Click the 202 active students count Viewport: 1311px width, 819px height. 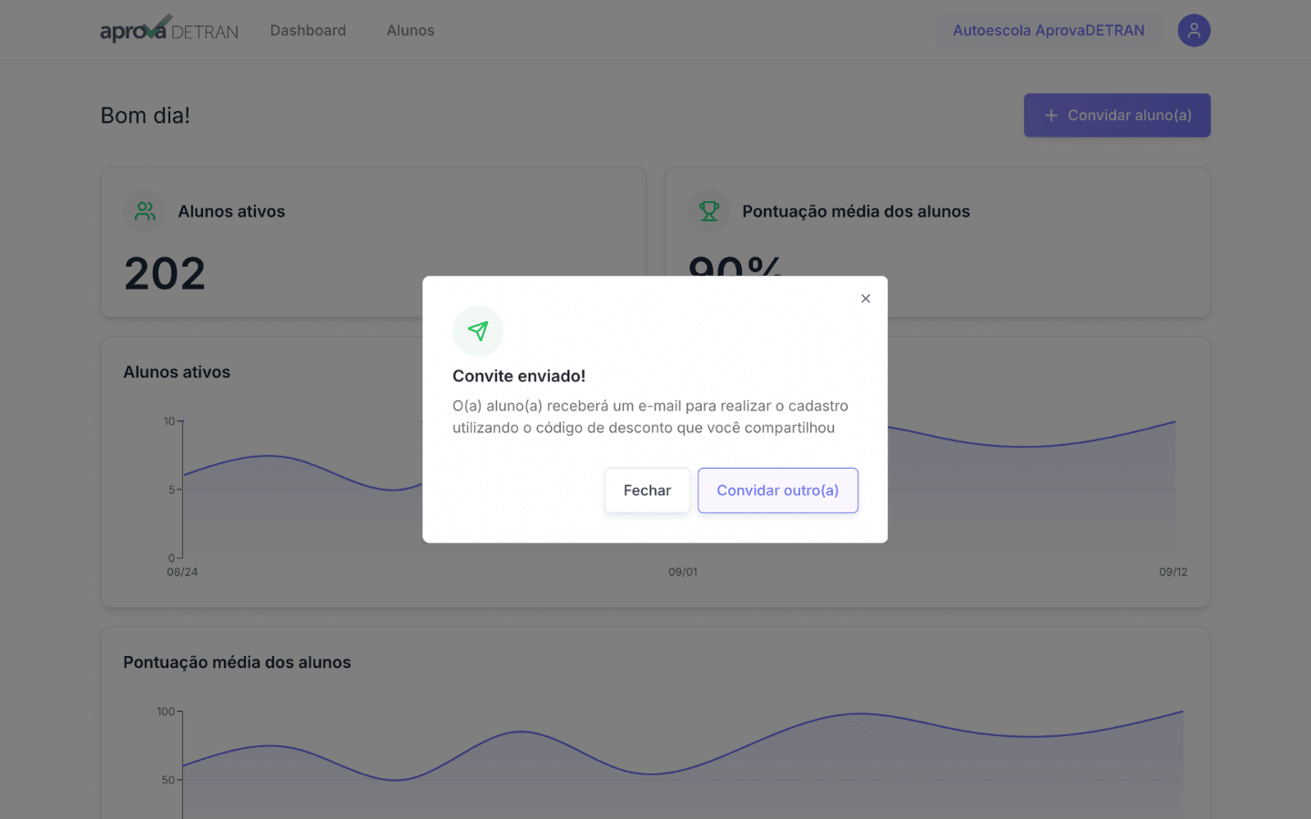pos(165,273)
